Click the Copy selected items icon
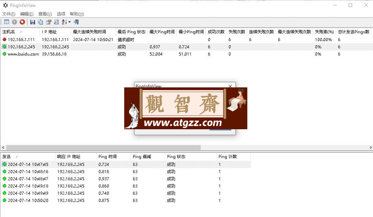The image size is (373, 217). click(40, 22)
